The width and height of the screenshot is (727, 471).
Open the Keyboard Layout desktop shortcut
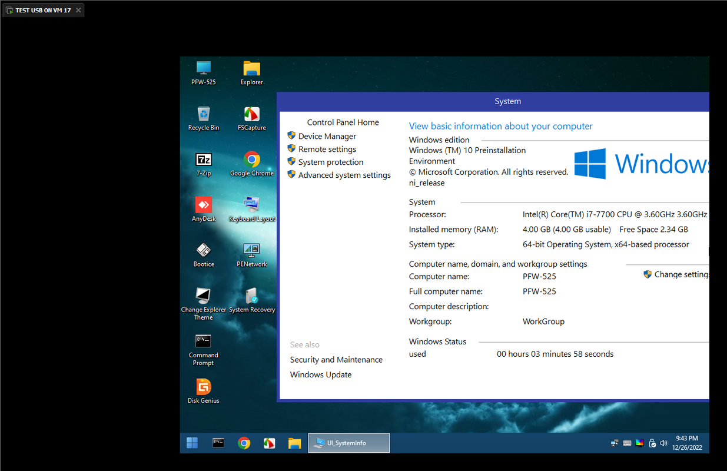251,210
